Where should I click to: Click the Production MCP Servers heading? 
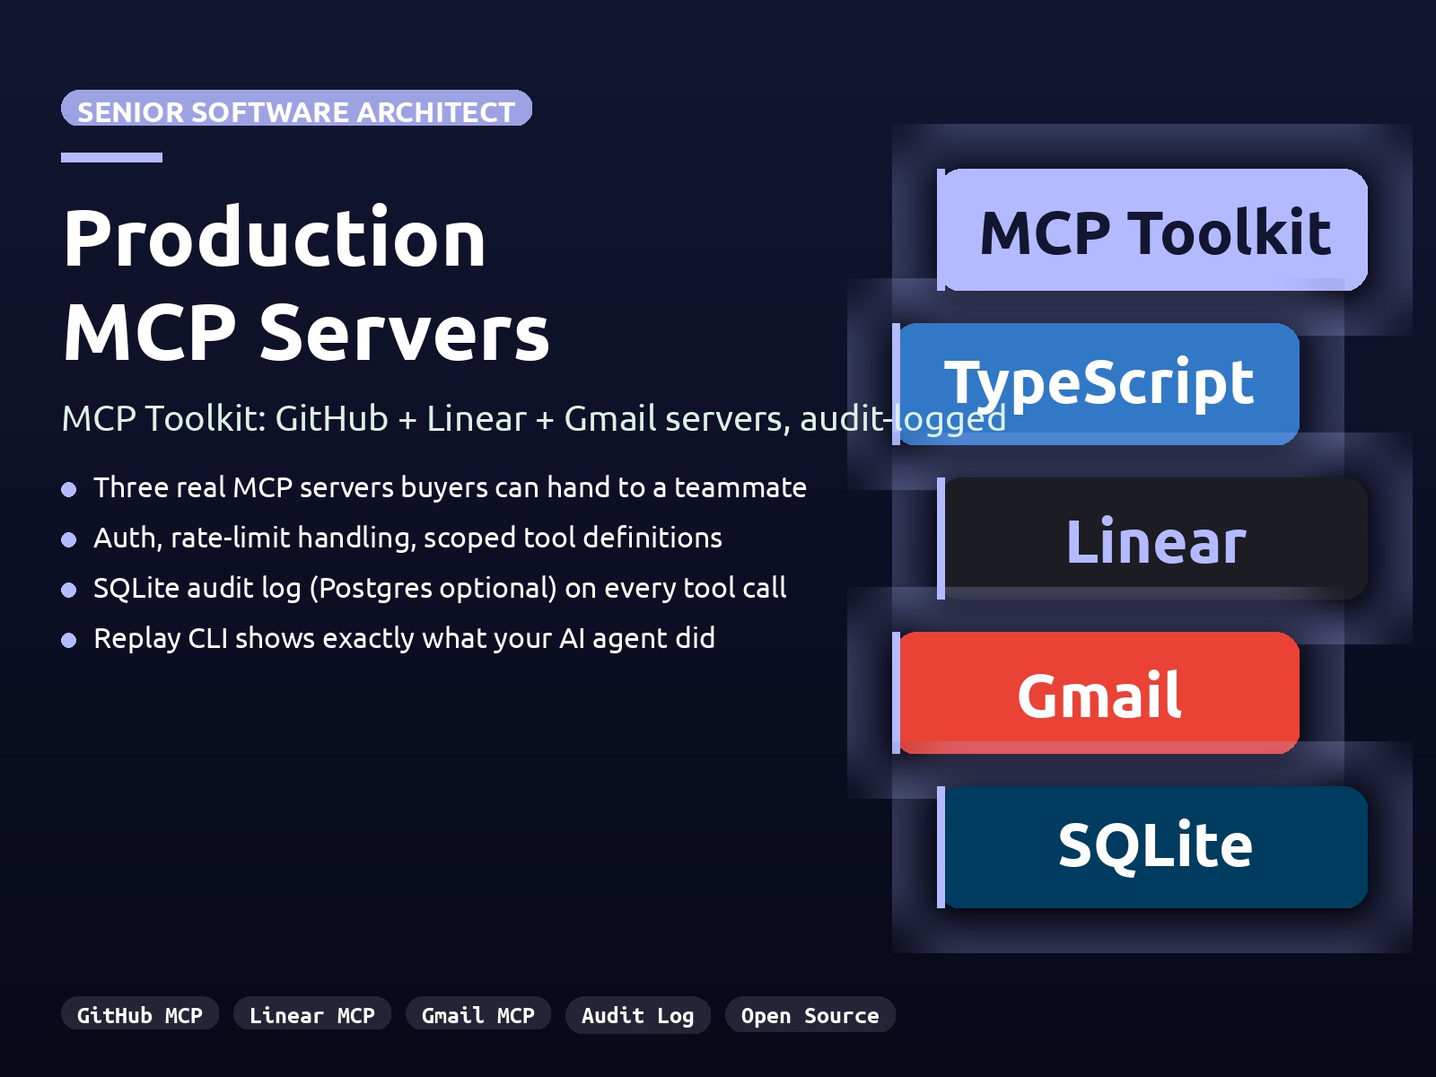tap(306, 285)
